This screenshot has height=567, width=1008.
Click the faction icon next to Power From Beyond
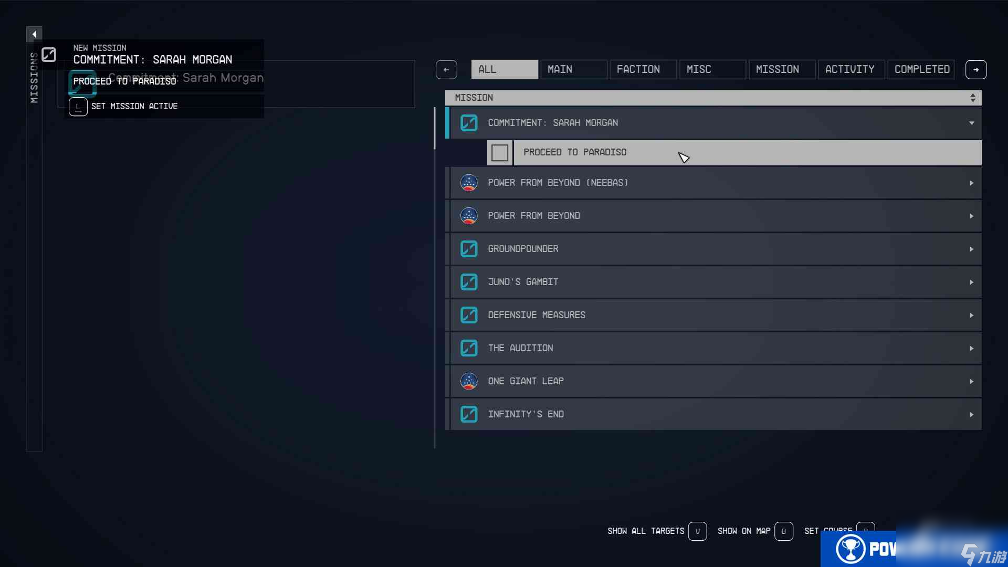point(468,215)
